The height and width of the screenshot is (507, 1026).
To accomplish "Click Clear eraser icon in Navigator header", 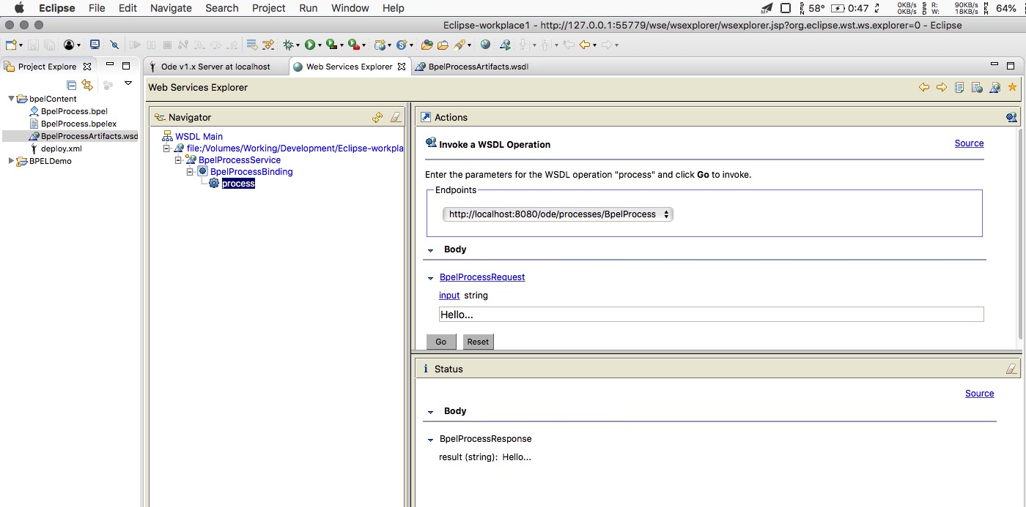I will tap(395, 117).
